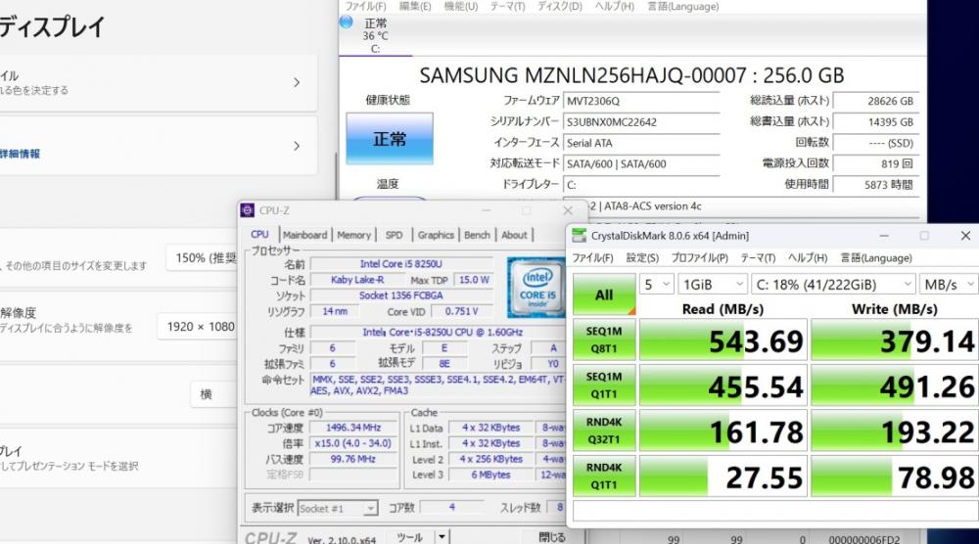Switch to the Graphics tab in CPU-Z
This screenshot has height=544, width=979.
click(x=436, y=235)
